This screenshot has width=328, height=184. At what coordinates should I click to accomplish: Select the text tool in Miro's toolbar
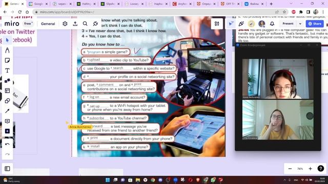tap(7, 71)
